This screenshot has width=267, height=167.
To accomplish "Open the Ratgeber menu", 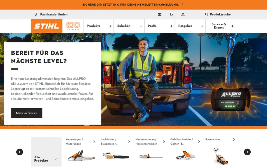I will tap(185, 26).
